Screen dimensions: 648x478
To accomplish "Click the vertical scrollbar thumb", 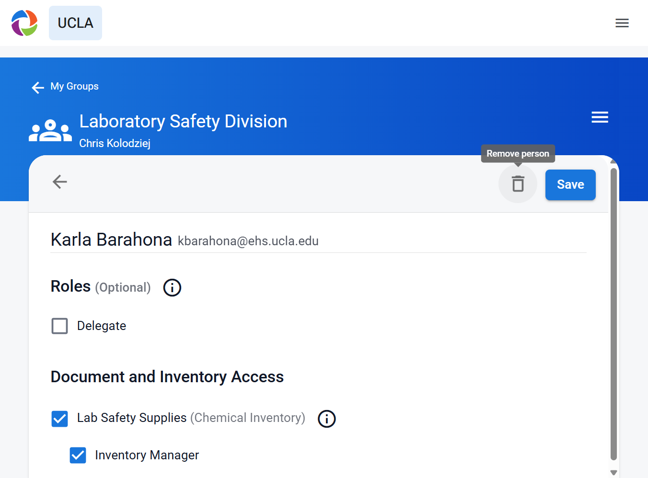I will (613, 314).
